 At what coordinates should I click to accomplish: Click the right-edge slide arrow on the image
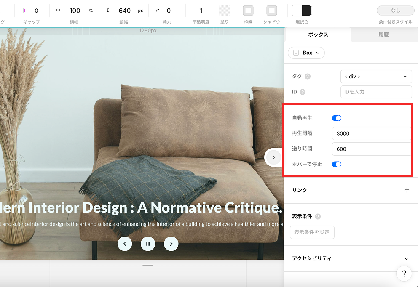(273, 157)
